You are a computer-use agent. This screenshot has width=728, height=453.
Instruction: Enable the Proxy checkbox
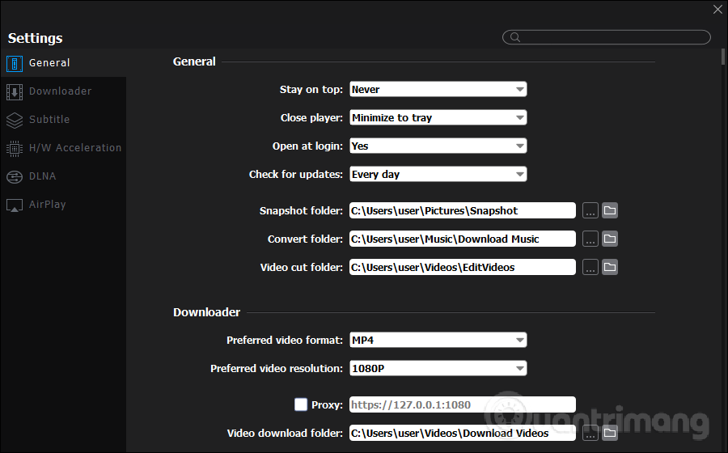(301, 404)
